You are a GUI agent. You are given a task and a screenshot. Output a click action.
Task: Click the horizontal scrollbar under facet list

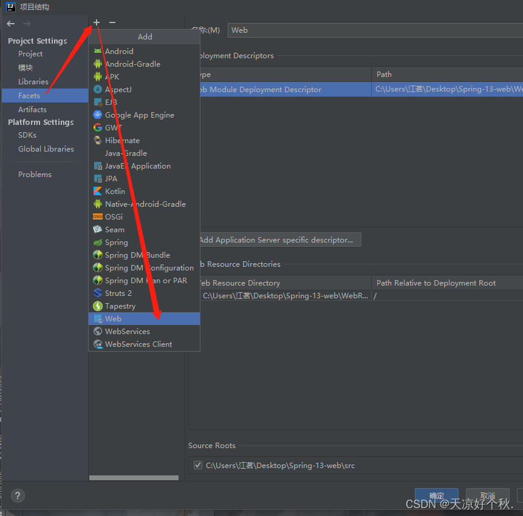click(134, 478)
